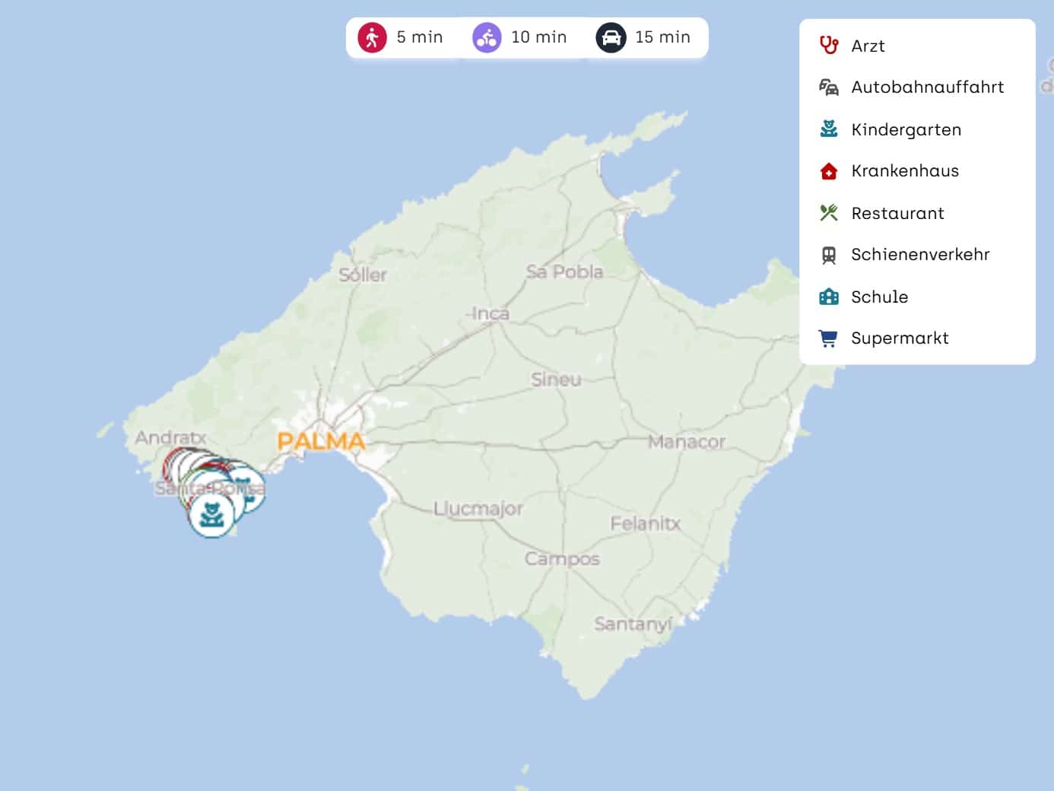Click the Restaurant fork and knife icon
This screenshot has width=1054, height=791.
[x=828, y=213]
